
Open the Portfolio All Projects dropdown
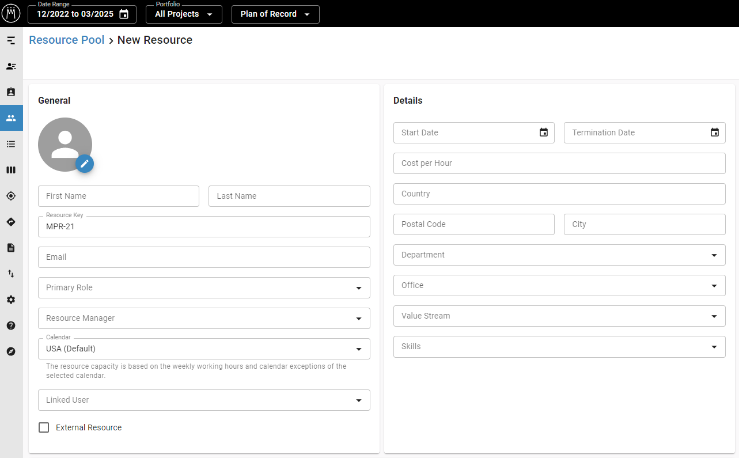[184, 14]
